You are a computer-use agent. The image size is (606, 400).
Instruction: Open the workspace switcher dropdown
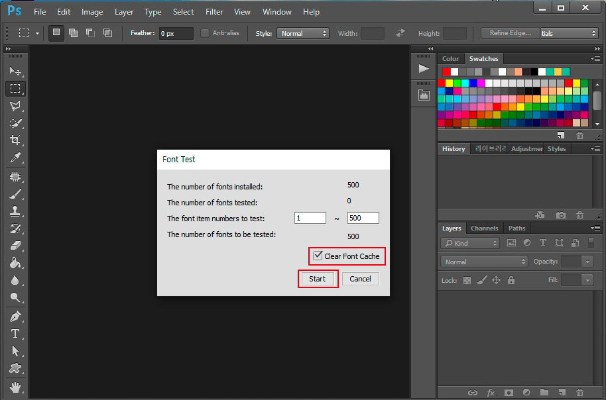coord(569,33)
